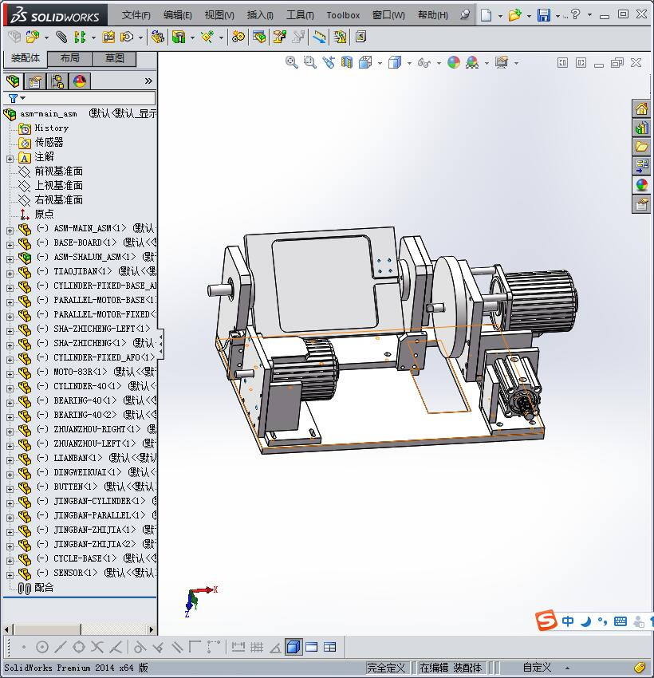
Task: Click the View Orientation cube icon
Action: click(366, 63)
